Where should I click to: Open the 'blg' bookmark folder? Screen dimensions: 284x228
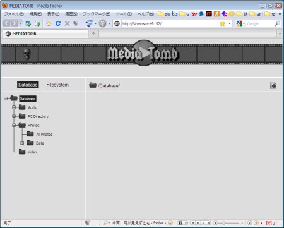[163, 14]
